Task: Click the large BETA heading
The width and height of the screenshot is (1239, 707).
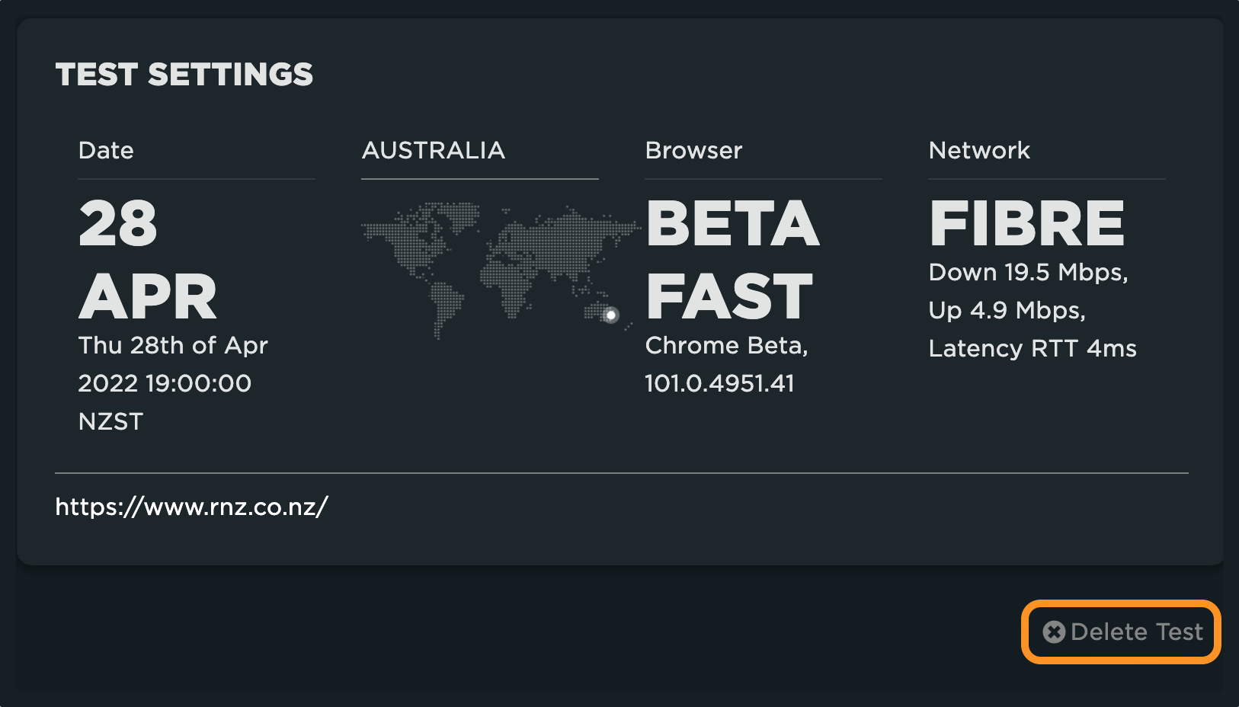Action: coord(732,223)
